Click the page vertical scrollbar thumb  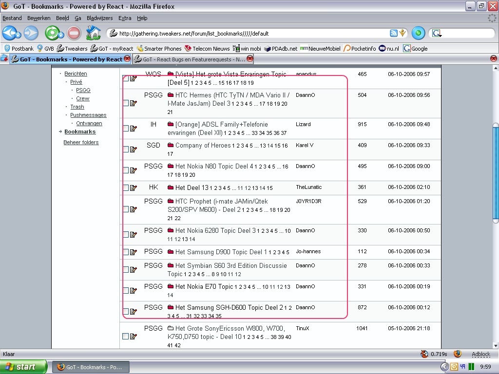pyautogui.click(x=496, y=173)
